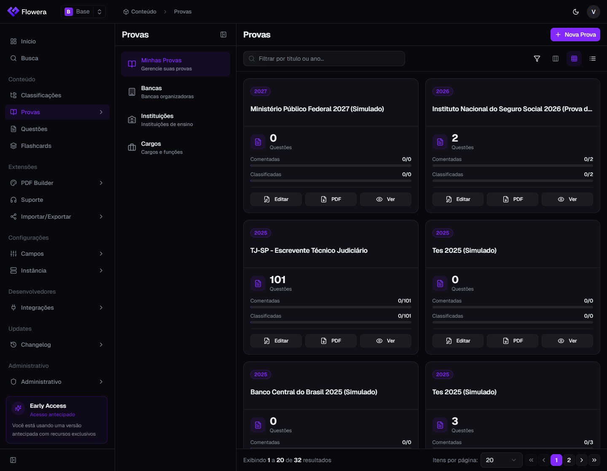Screen dimensions: 607x471
Task: Click Conteúdo breadcrumb link
Action: pos(140,12)
